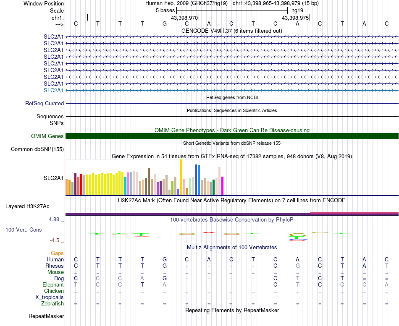Click the Gaps label in Multiz alignments
This screenshot has height=326, width=399.
57,253
